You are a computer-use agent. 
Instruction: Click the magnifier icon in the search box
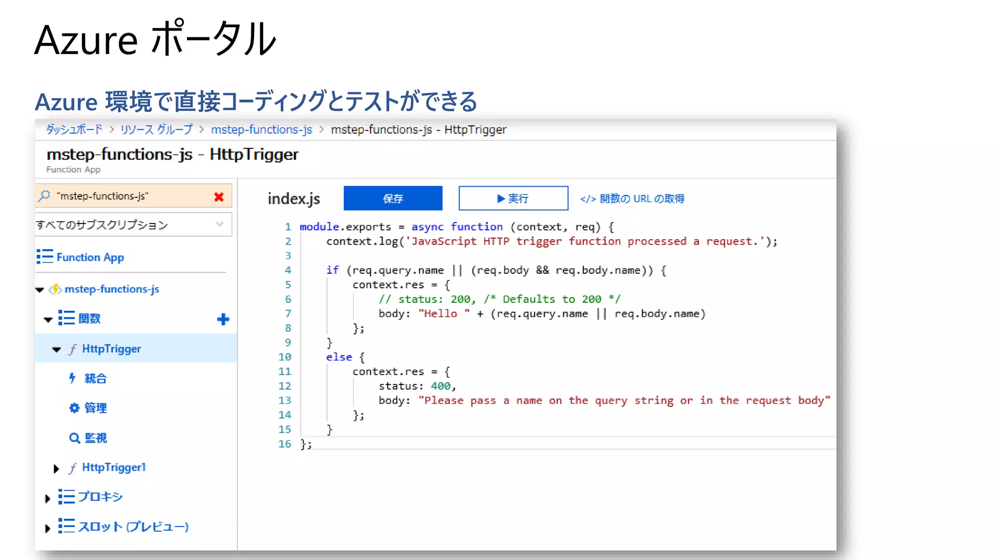(44, 196)
